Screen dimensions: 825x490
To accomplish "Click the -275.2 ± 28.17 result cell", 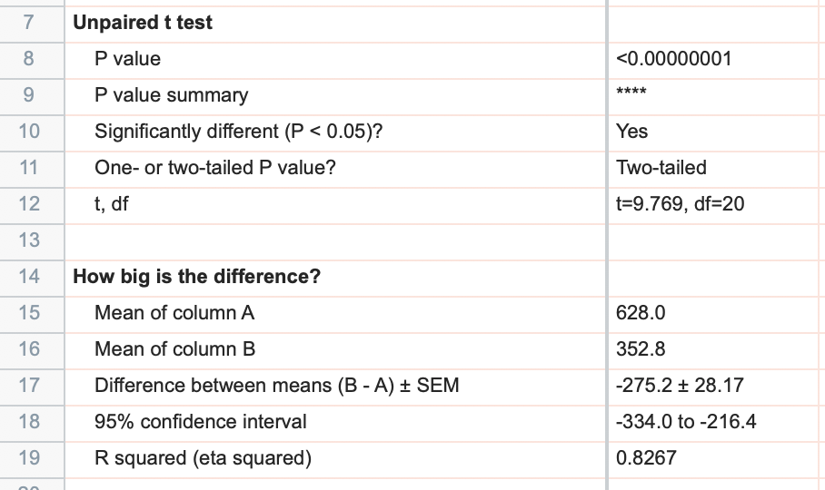I will [x=680, y=386].
